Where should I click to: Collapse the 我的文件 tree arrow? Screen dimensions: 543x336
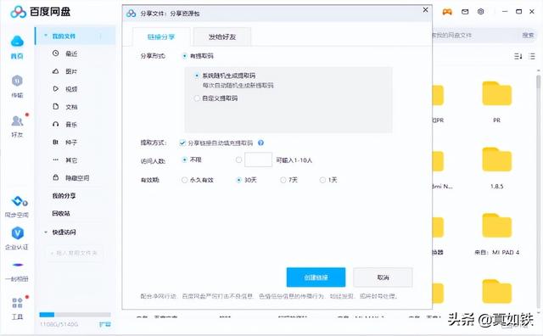pos(46,36)
